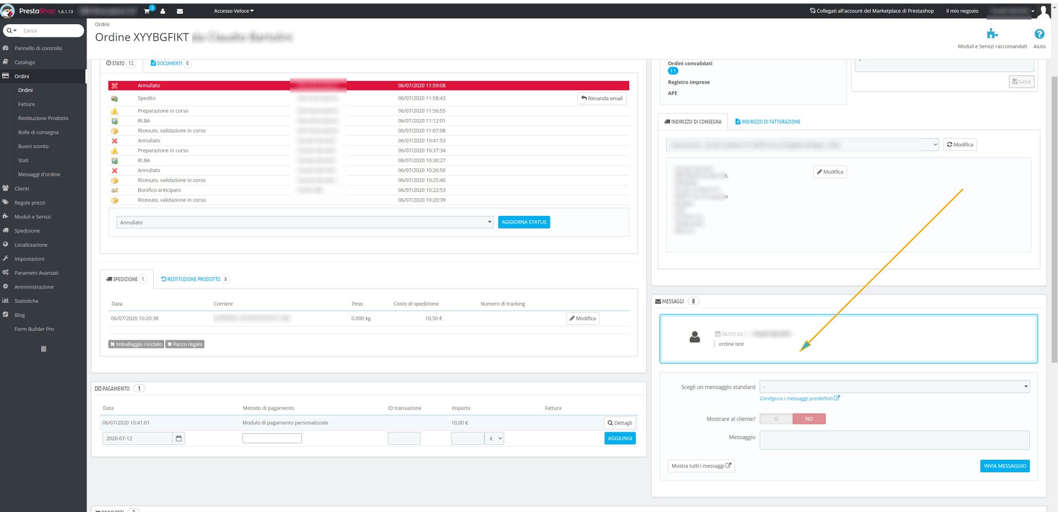Expand the Accesso Veloce dropdown

pos(234,11)
